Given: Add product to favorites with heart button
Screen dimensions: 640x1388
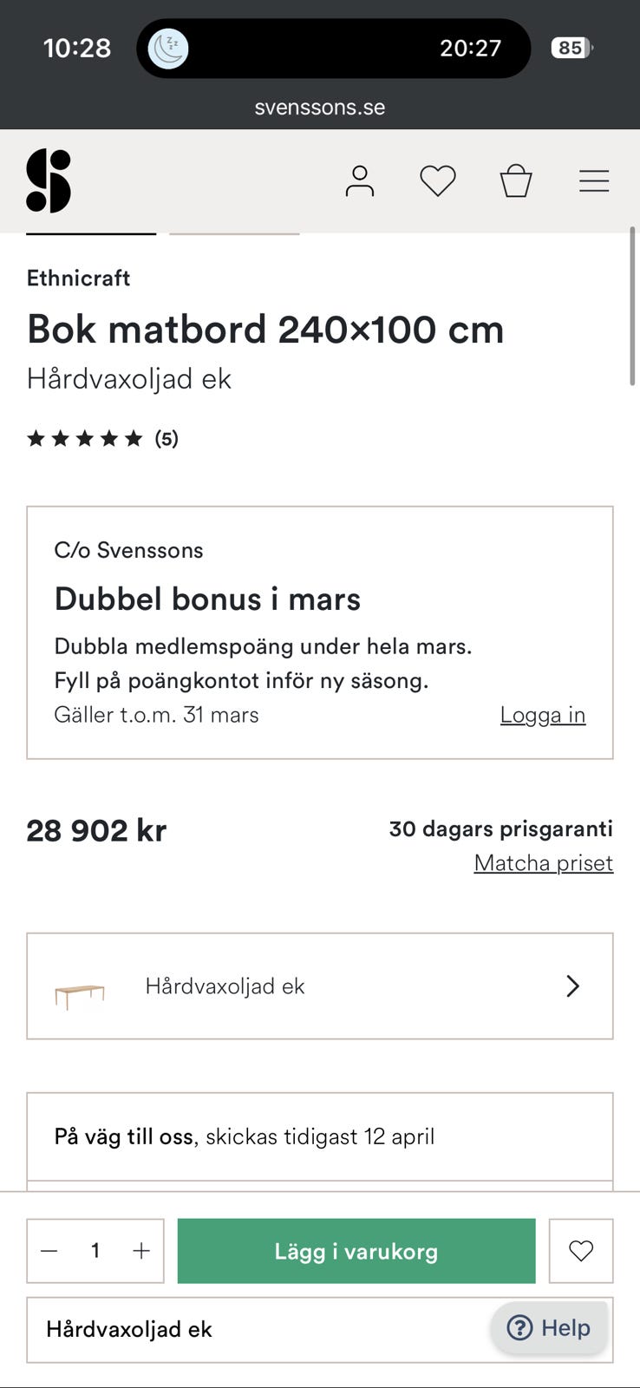Looking at the screenshot, I should [581, 1250].
